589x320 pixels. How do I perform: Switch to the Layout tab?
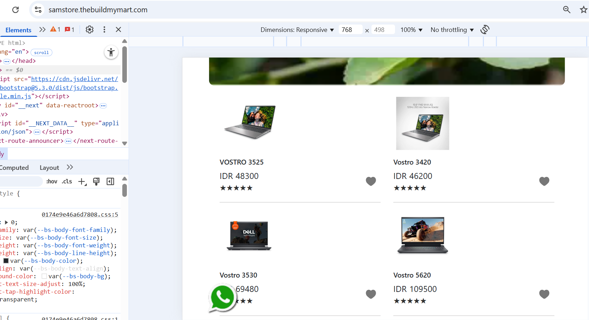(x=49, y=168)
